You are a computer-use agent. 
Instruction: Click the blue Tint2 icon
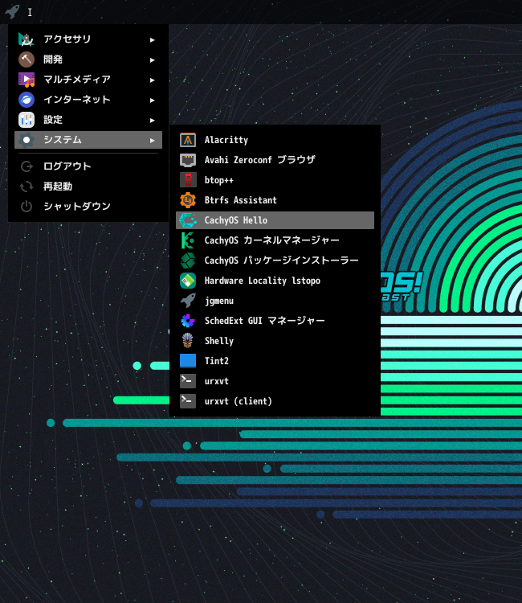188,361
